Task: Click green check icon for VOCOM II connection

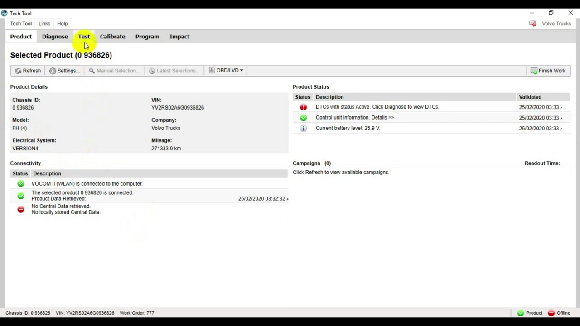Action: click(21, 184)
